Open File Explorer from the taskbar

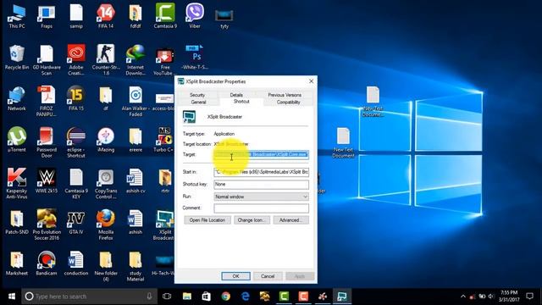click(x=187, y=297)
